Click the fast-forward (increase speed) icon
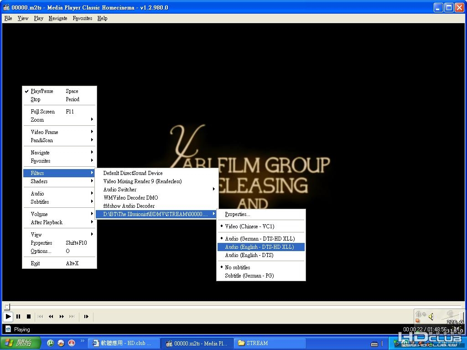The height and width of the screenshot is (350, 467). click(x=62, y=316)
